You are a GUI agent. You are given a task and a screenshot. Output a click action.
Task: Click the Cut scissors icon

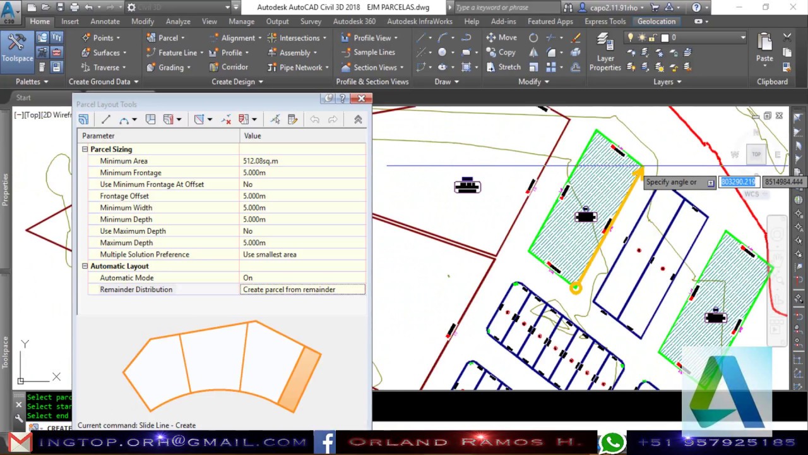(787, 37)
